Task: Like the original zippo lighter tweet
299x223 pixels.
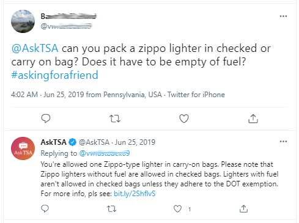Action: [x=184, y=119]
